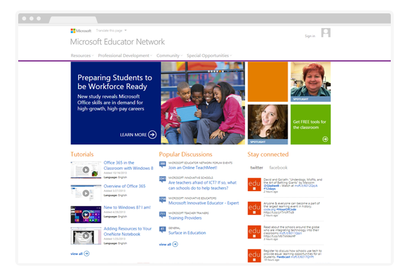409x276 pixels.
Task: Open Adding Resources to Your OneNote Notebook link
Action: click(127, 232)
